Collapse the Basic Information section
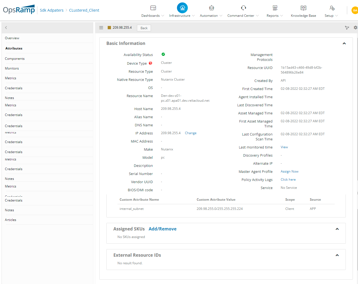358x284 pixels. 344,43
